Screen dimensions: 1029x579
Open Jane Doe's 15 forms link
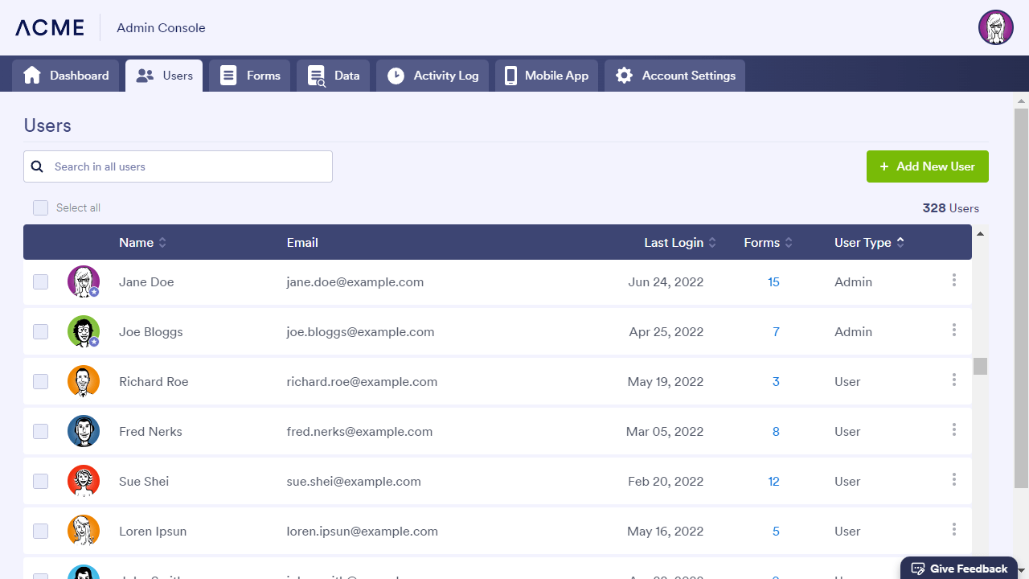coord(773,282)
